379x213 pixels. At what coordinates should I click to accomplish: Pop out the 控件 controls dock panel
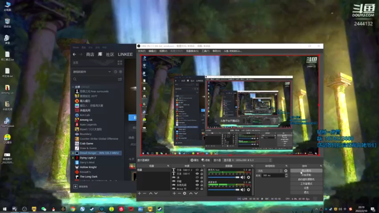(x=321, y=166)
